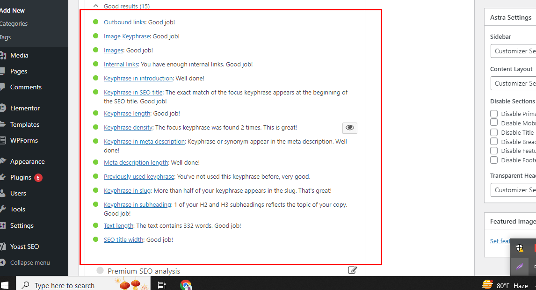Click the Tools wrench icon
Screen dimensions: 536x290
click(3, 209)
